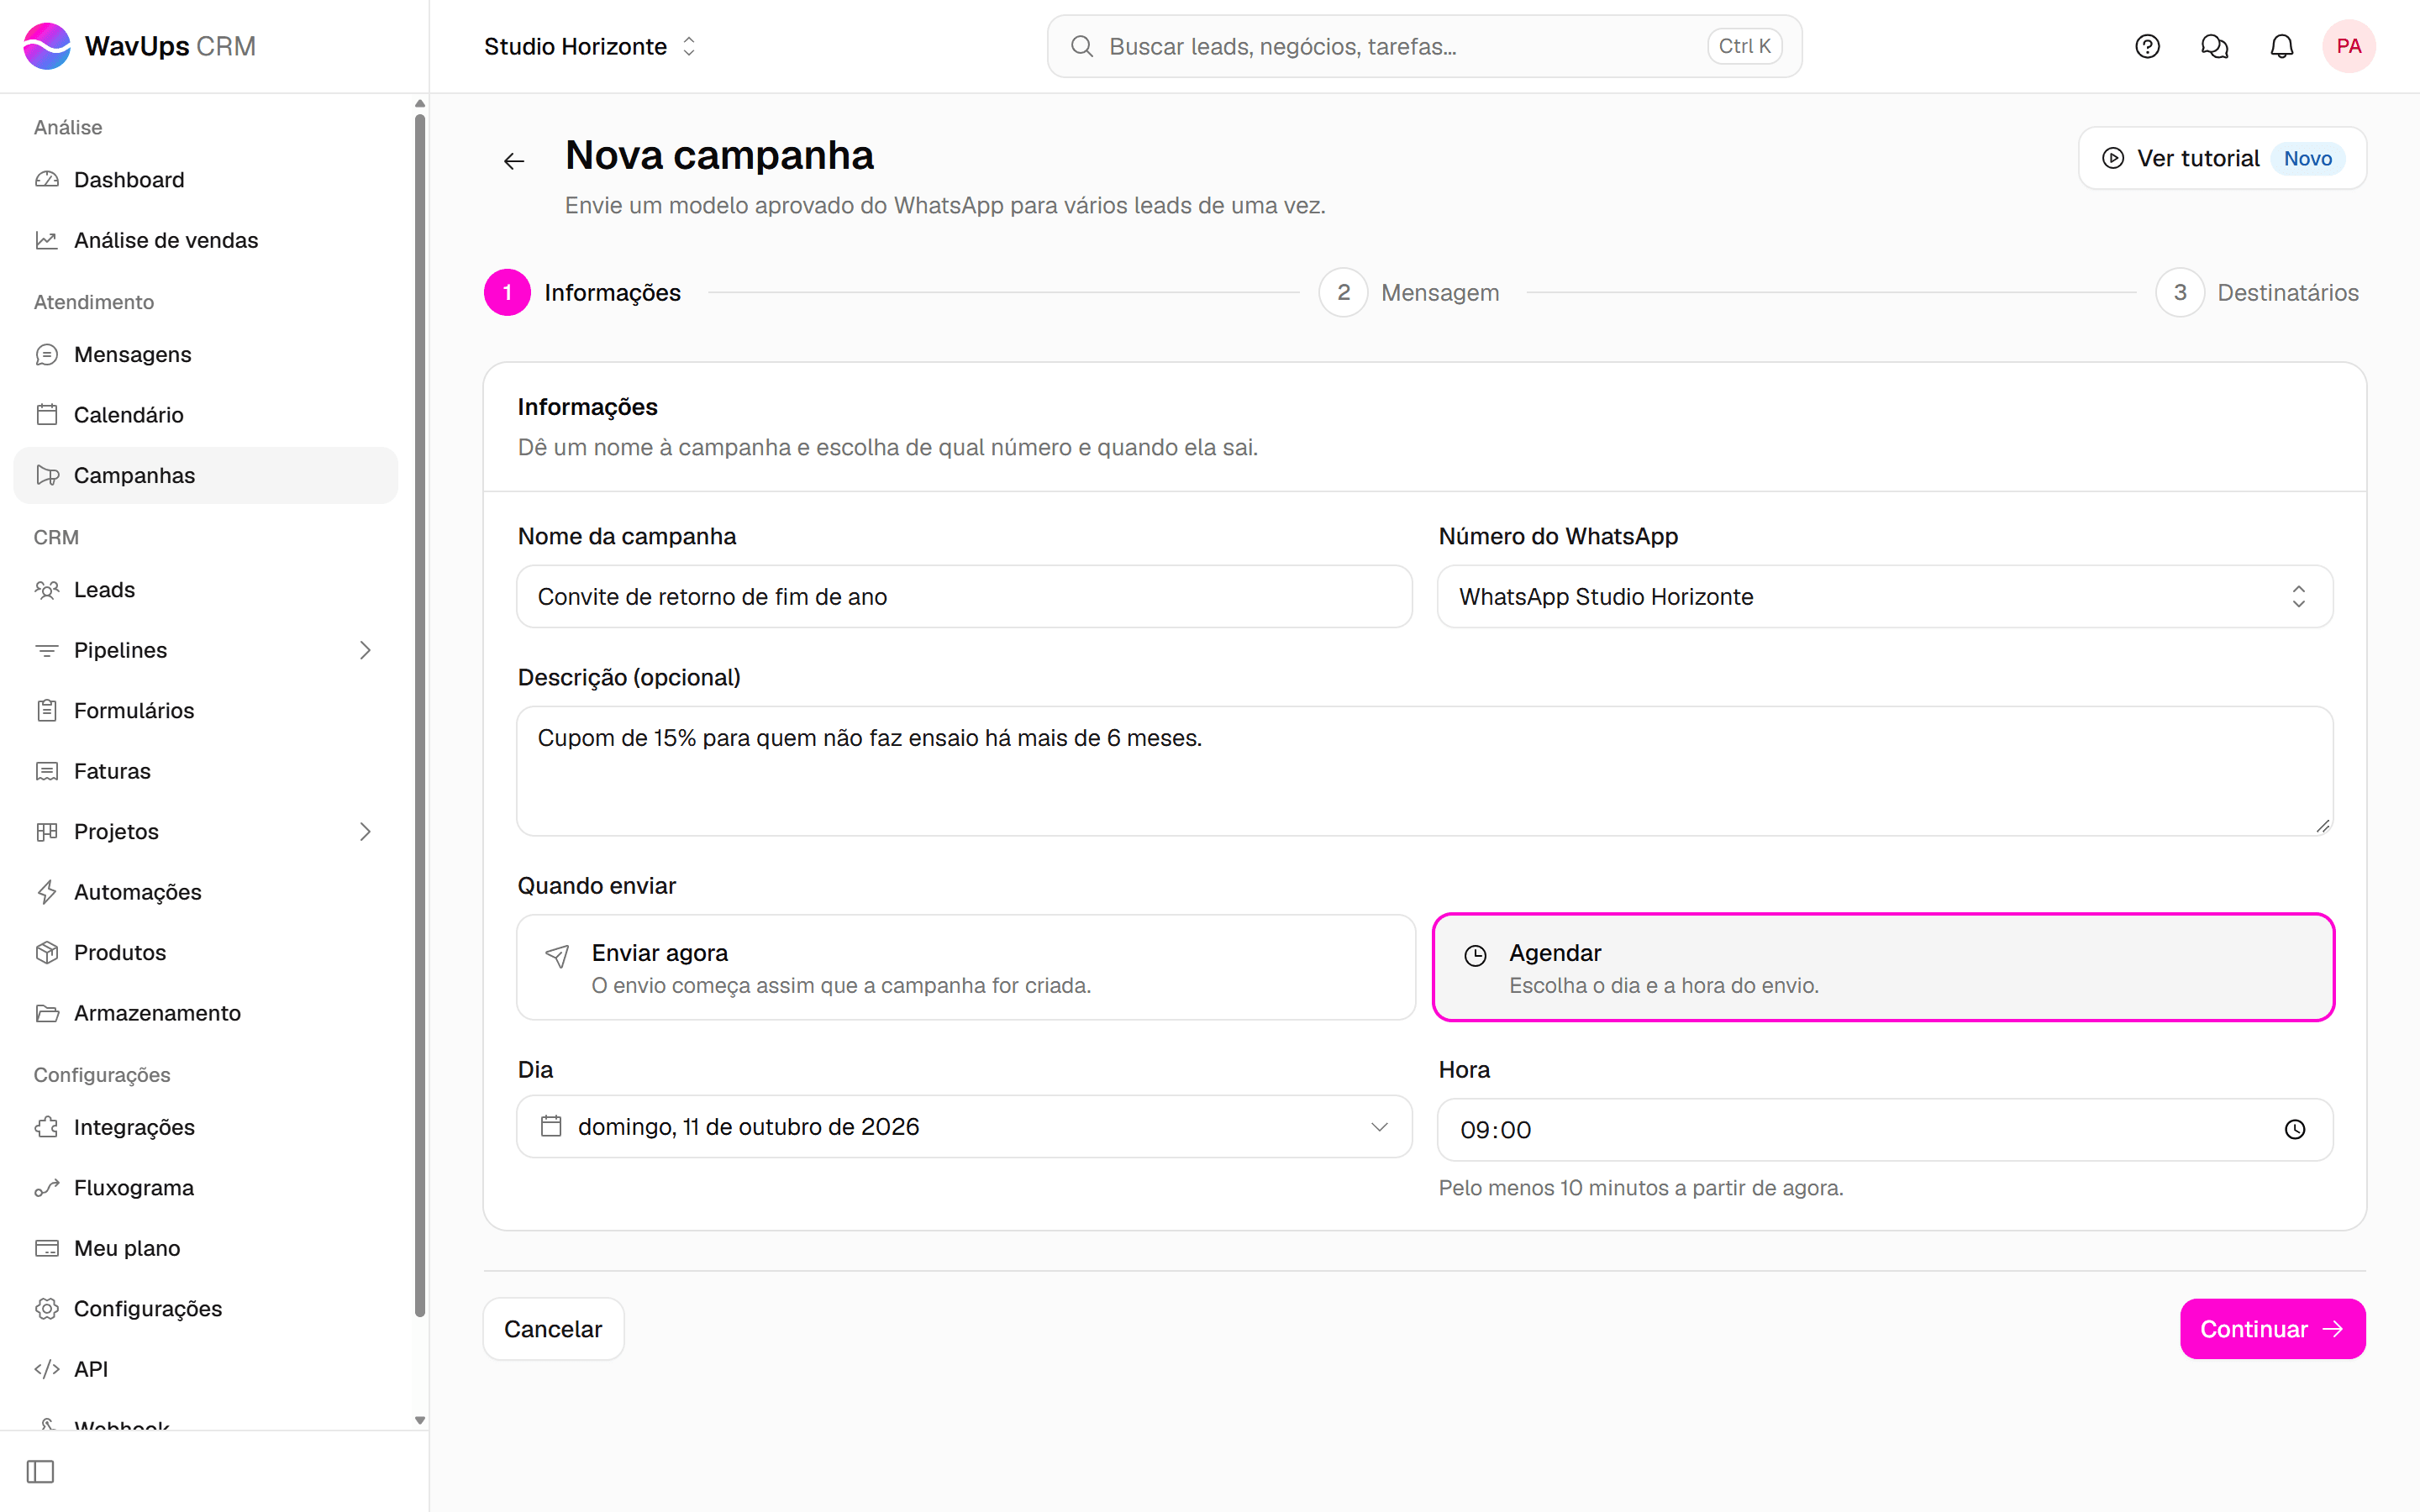Viewport: 2420px width, 1512px height.
Task: Click the Continuar button
Action: [x=2272, y=1329]
